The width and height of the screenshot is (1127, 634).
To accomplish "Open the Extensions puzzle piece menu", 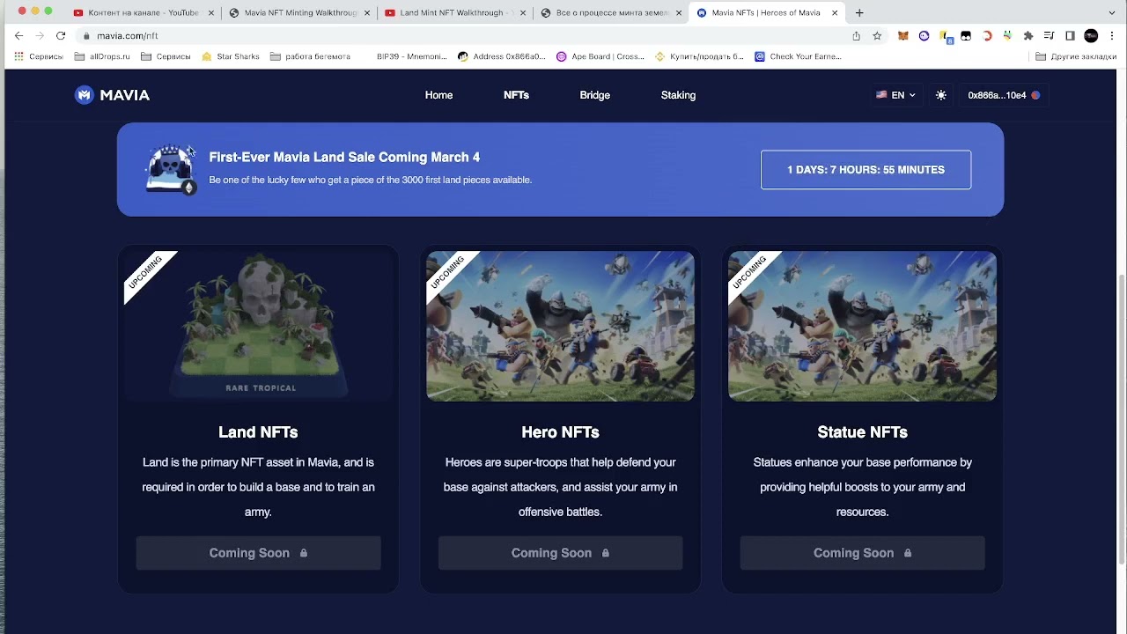I will 1028,36.
